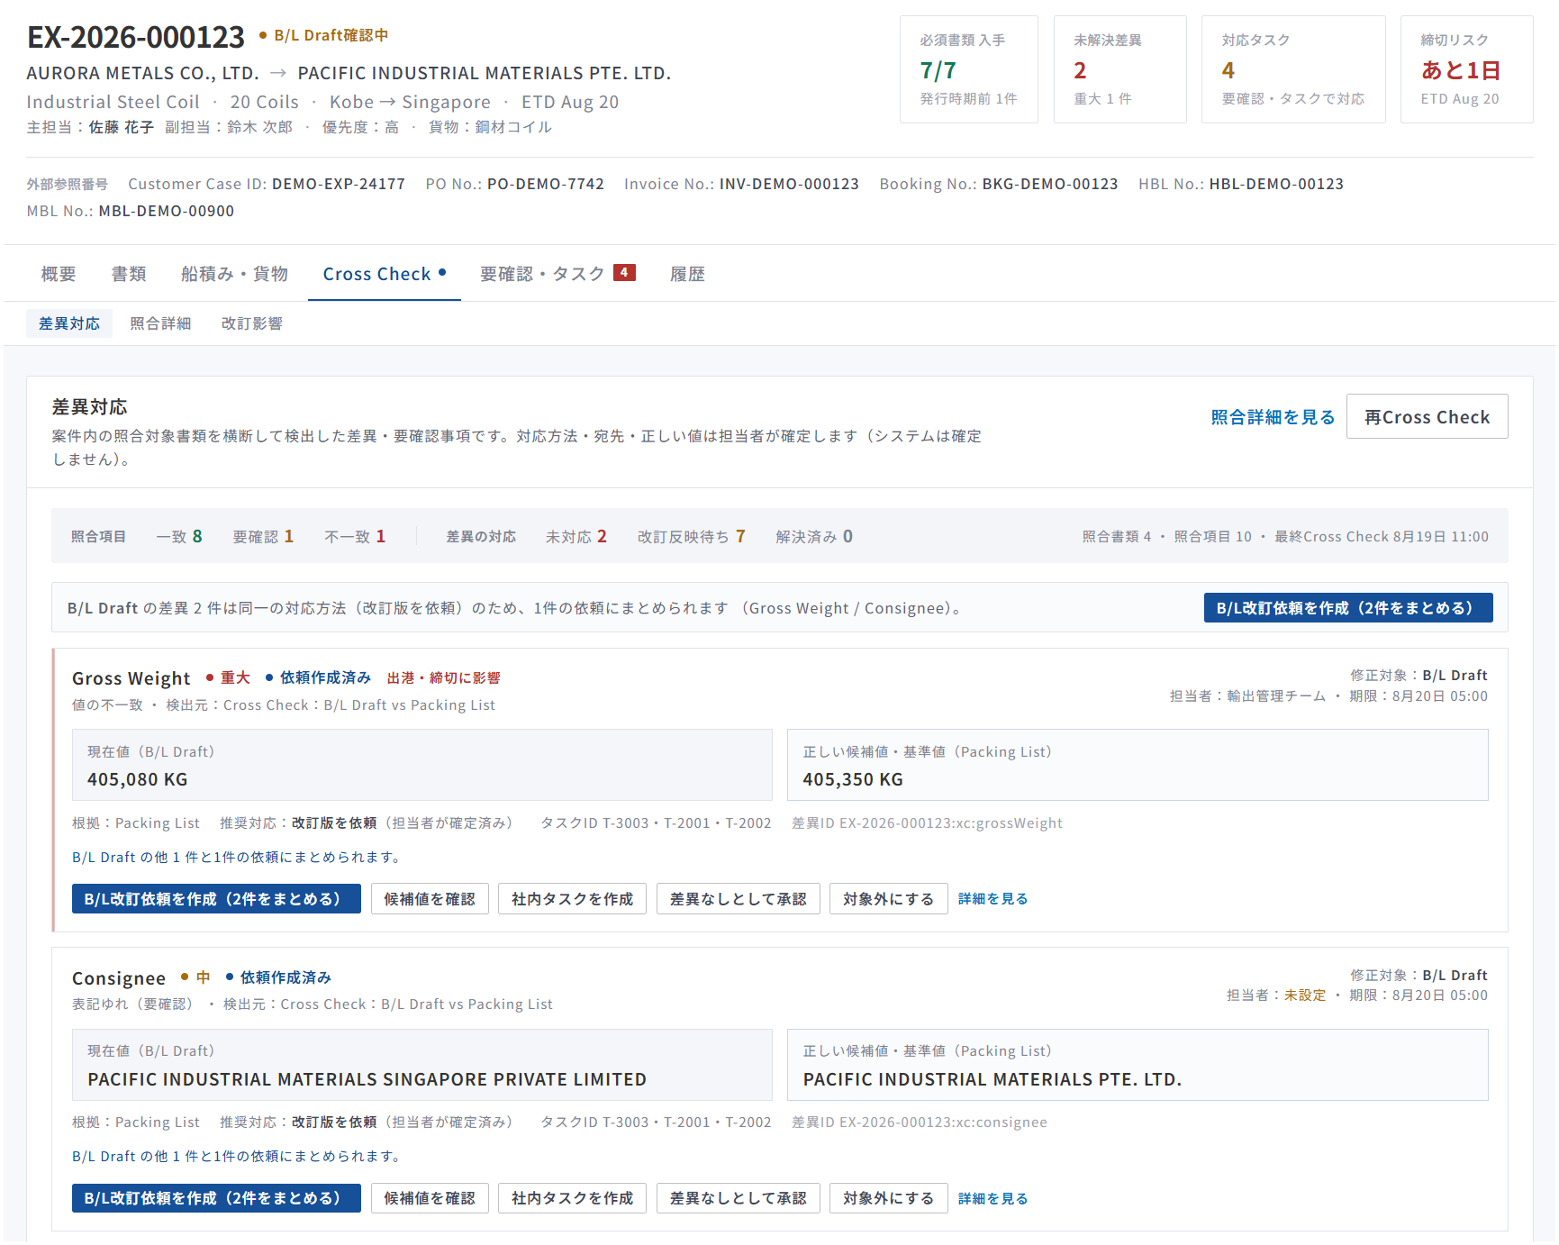Image resolution: width=1559 pixels, height=1245 pixels.
Task: Select the Cross Check tab
Action: click(385, 274)
